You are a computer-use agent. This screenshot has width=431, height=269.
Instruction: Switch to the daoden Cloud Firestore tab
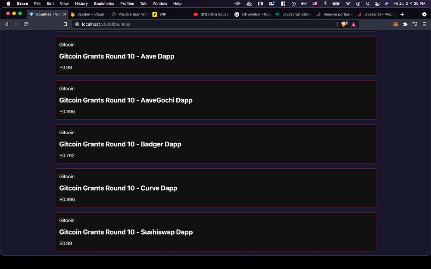[x=89, y=14]
